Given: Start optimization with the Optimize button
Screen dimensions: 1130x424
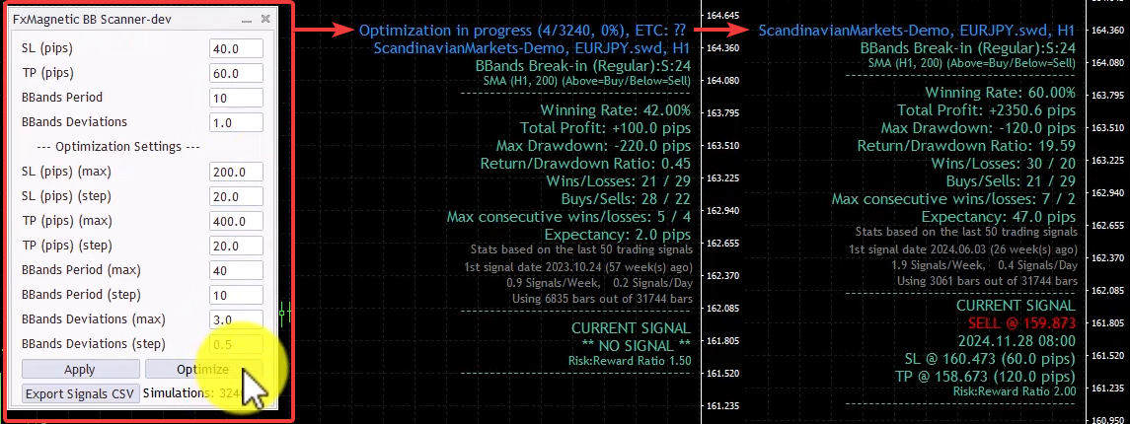Looking at the screenshot, I should [x=203, y=370].
